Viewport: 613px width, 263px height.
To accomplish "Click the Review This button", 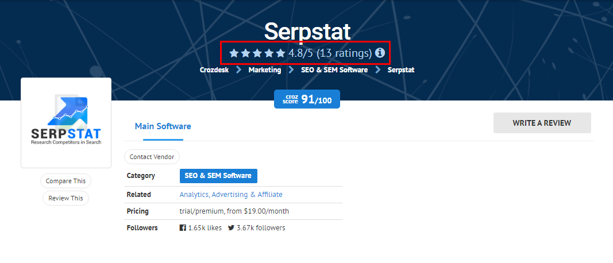I will pyautogui.click(x=65, y=198).
